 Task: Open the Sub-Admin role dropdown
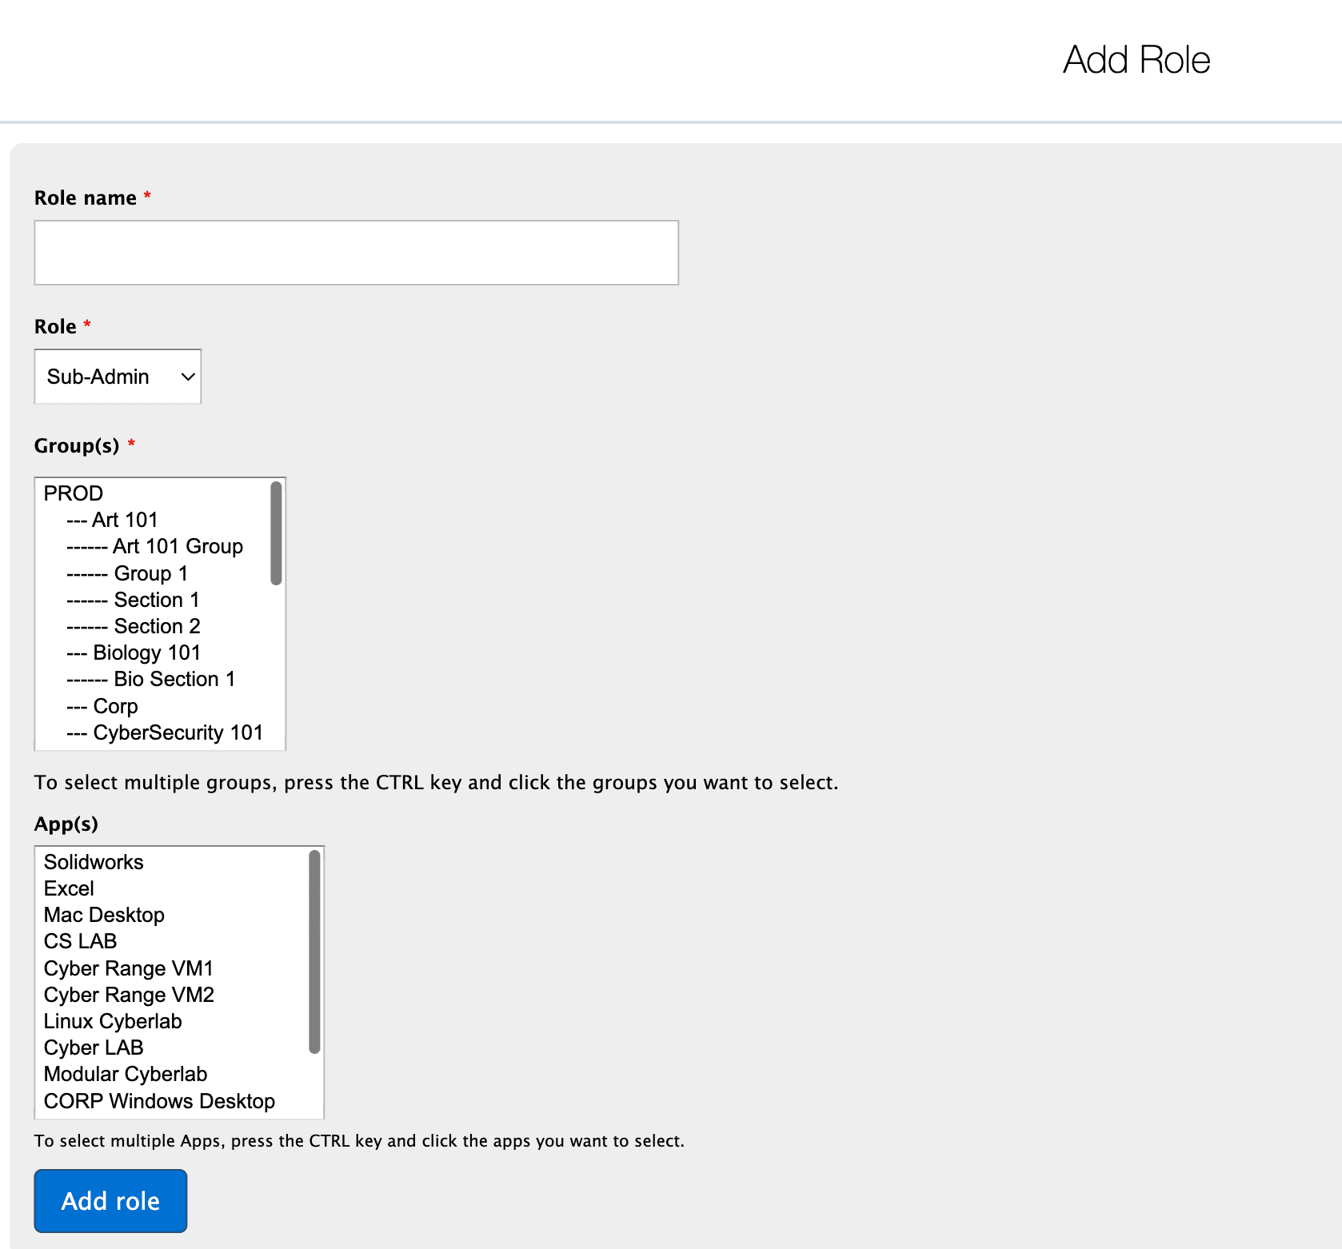tap(118, 377)
